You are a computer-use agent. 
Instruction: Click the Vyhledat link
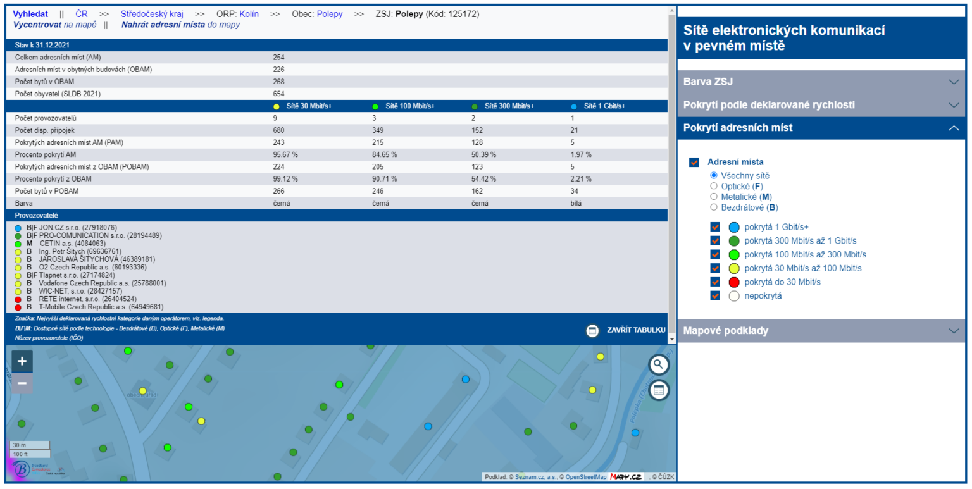(x=30, y=13)
